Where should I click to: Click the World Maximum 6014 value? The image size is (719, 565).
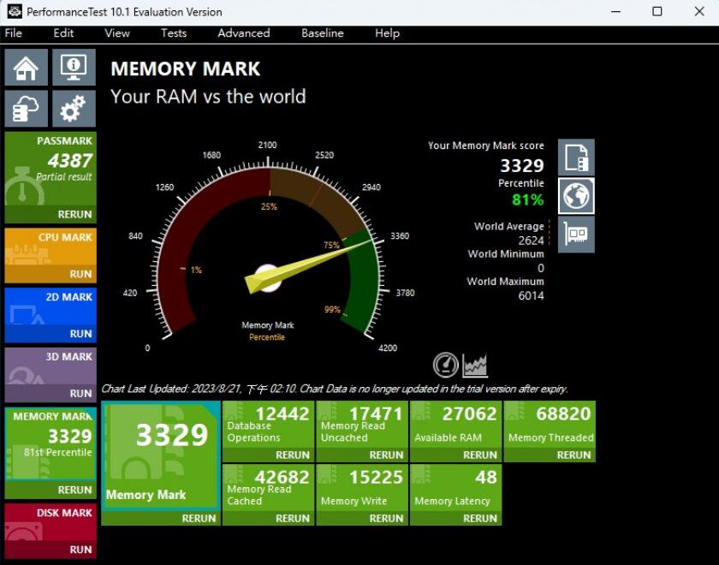point(531,295)
